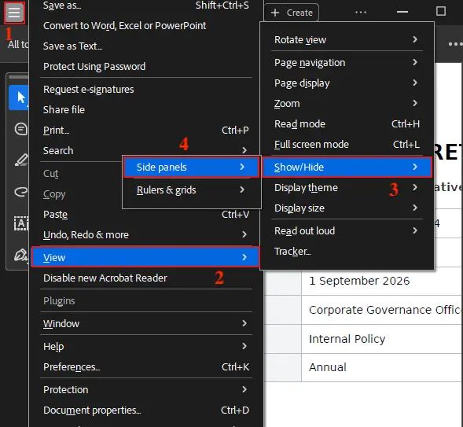Expand Rotate view submenu
The height and width of the screenshot is (427, 463).
coord(347,39)
